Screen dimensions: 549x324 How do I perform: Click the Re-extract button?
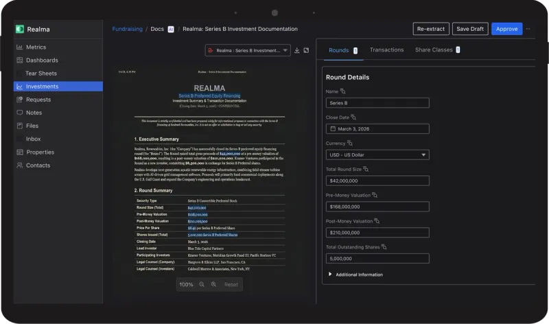coord(431,29)
